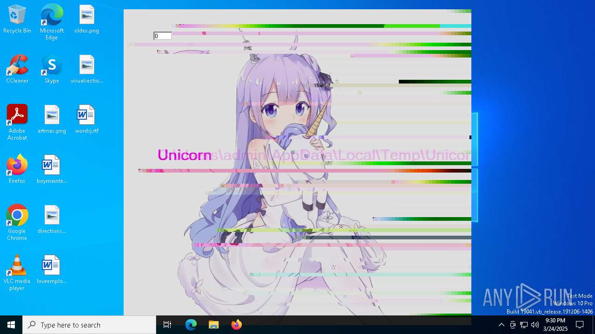Click the taskbar search box
This screenshot has height=334, width=595.
click(x=89, y=325)
